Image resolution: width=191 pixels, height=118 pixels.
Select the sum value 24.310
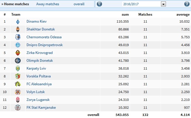point(124,100)
